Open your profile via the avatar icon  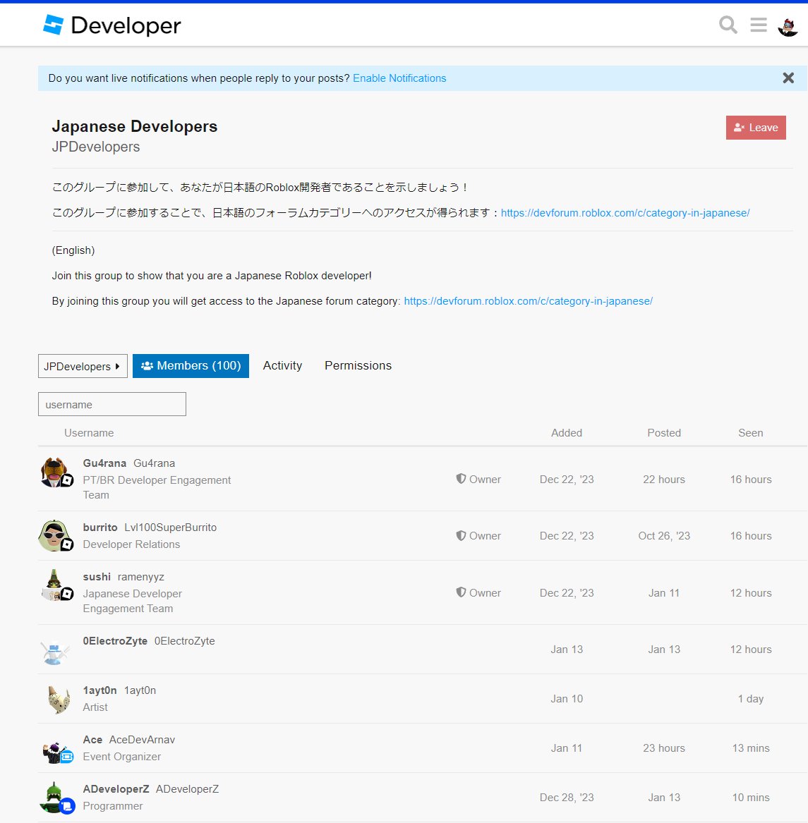coord(788,25)
